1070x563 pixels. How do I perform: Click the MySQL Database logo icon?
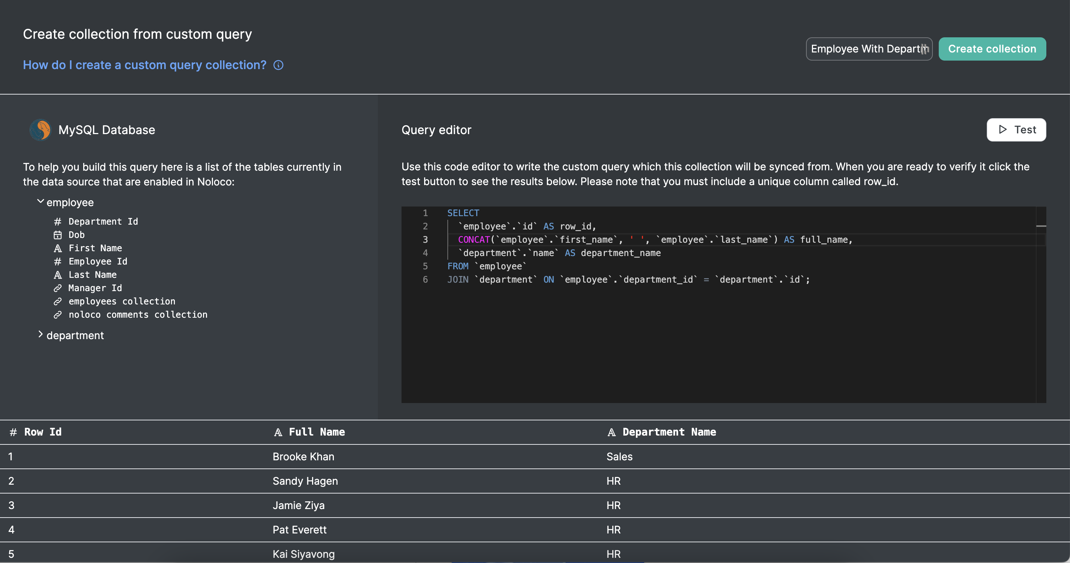[40, 130]
